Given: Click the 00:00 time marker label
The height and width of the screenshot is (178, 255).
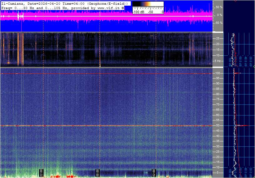Looking at the screenshot, I should (97, 172).
